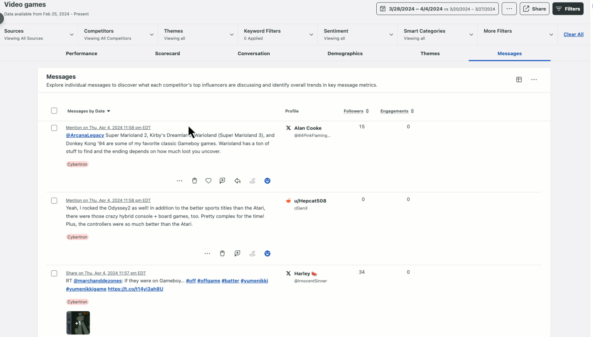Switch to the Scorecard tab
This screenshot has height=337, width=593.
pos(167,54)
